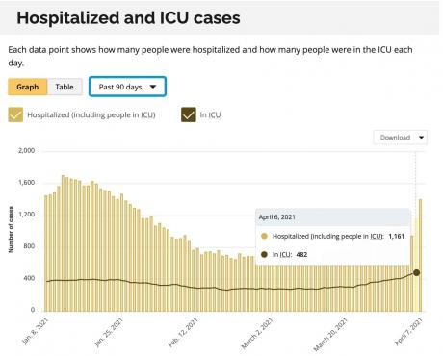Image resolution: width=443 pixels, height=356 pixels.
Task: Click the Hospitalized legend label text
Action: 91,114
